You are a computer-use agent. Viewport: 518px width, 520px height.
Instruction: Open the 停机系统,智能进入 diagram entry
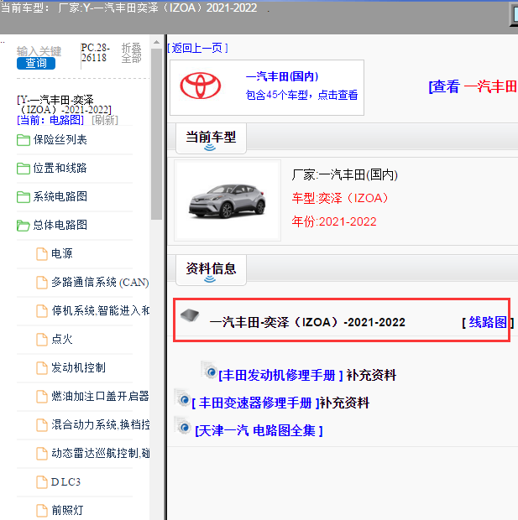pos(100,310)
